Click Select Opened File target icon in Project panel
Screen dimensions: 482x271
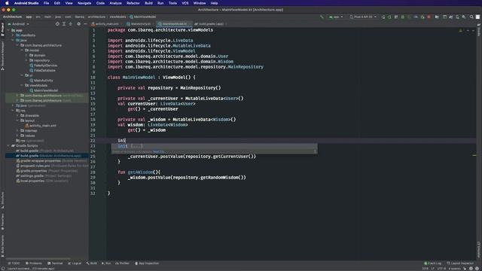coord(57,23)
